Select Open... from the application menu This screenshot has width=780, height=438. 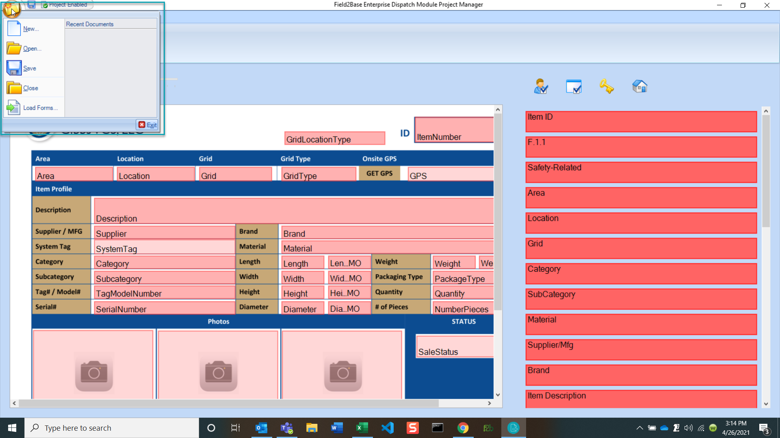tap(32, 49)
